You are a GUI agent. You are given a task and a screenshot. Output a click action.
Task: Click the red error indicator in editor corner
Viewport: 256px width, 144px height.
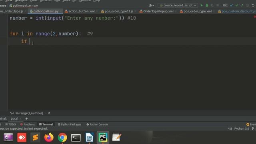pos(255,17)
